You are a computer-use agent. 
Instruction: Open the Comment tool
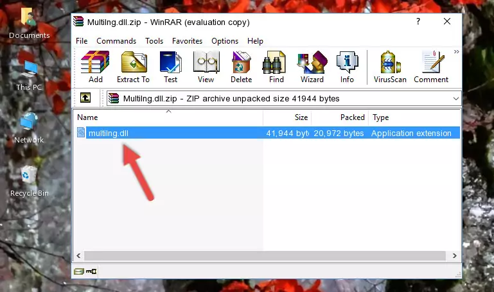[x=431, y=67]
